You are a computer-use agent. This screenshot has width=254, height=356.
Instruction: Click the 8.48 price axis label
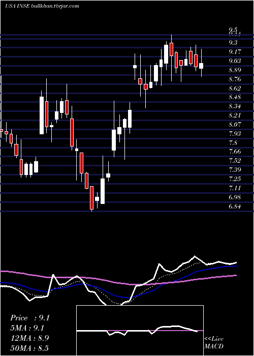tap(235, 97)
